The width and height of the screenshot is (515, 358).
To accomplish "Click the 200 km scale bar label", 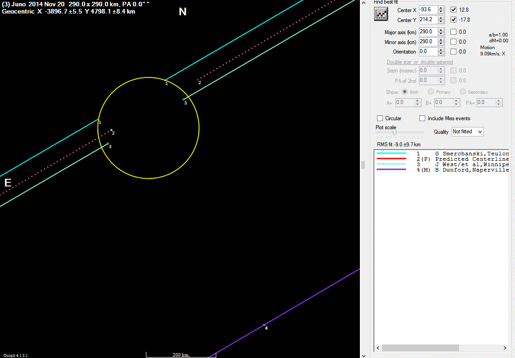I will click(x=181, y=355).
